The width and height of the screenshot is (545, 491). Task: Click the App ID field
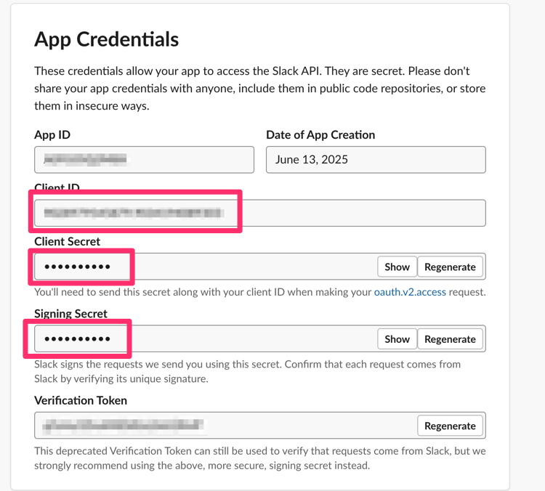point(144,160)
